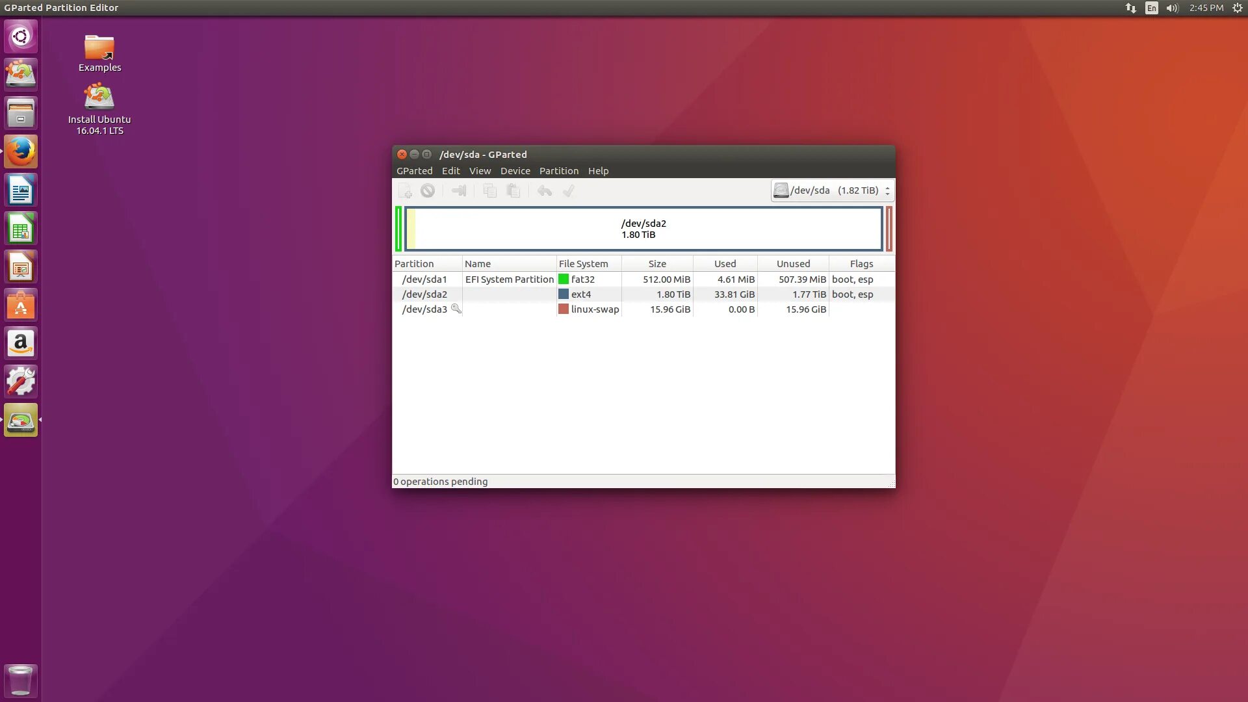Sort by the File System column header
This screenshot has height=702, width=1248.
[x=583, y=264]
